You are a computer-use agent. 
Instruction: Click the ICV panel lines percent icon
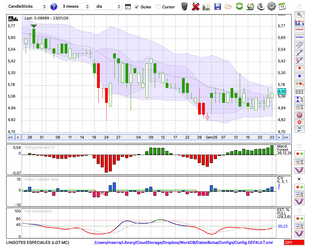point(299,195)
